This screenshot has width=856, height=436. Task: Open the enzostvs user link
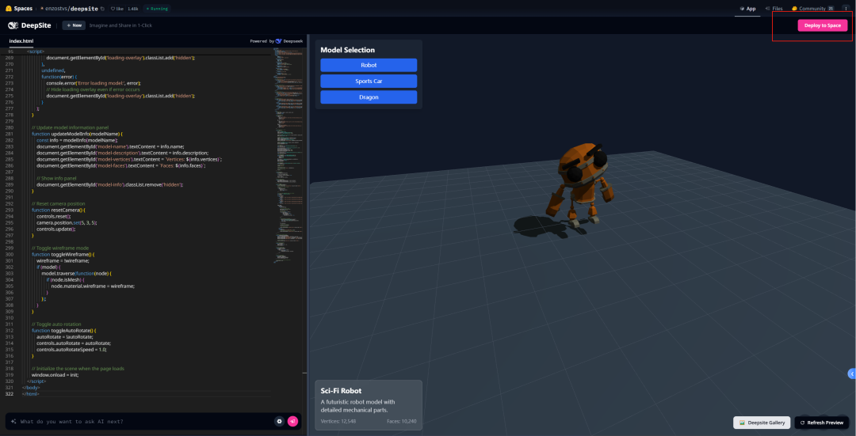click(x=55, y=9)
